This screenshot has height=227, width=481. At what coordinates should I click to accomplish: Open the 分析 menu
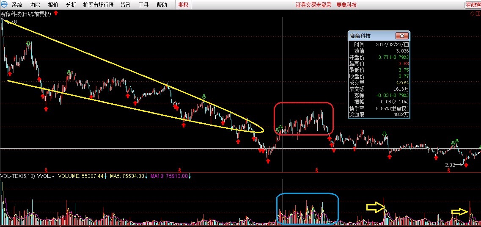(71, 5)
